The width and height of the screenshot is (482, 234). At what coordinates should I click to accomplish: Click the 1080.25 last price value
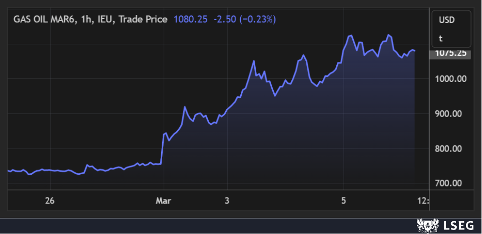coord(191,19)
